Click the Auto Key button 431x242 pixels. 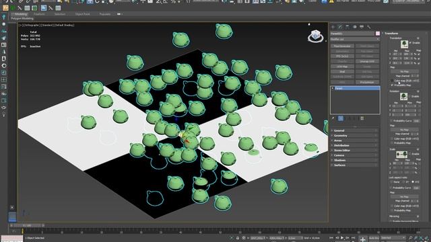tap(374, 238)
